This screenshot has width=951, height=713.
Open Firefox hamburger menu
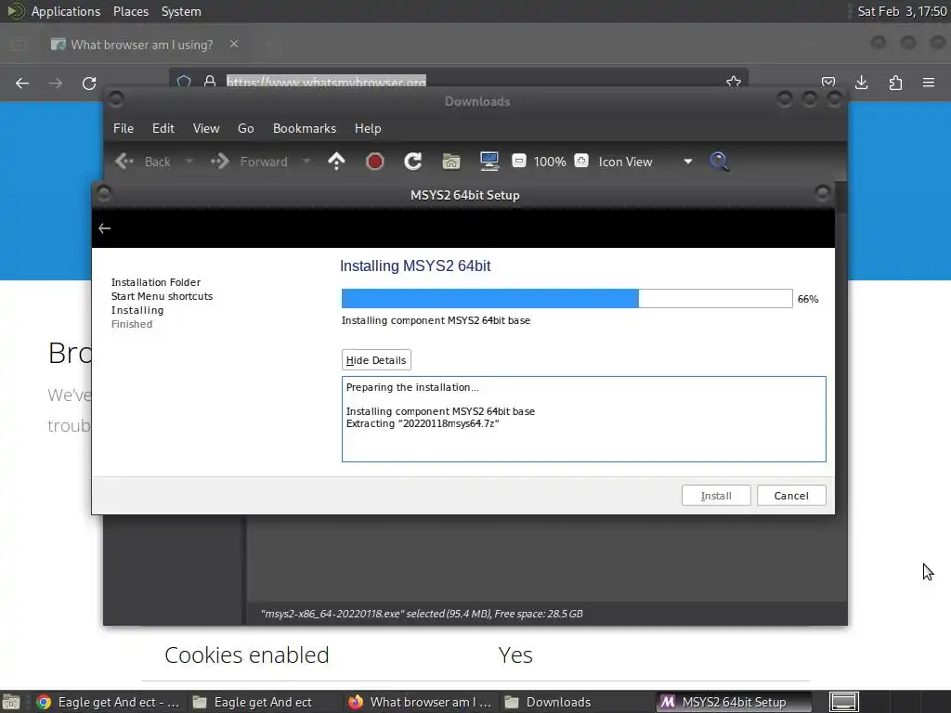point(929,83)
